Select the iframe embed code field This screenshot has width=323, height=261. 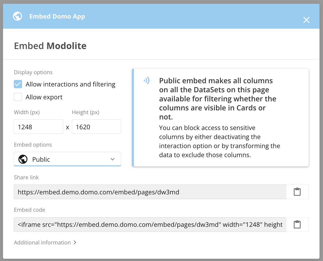click(150, 224)
